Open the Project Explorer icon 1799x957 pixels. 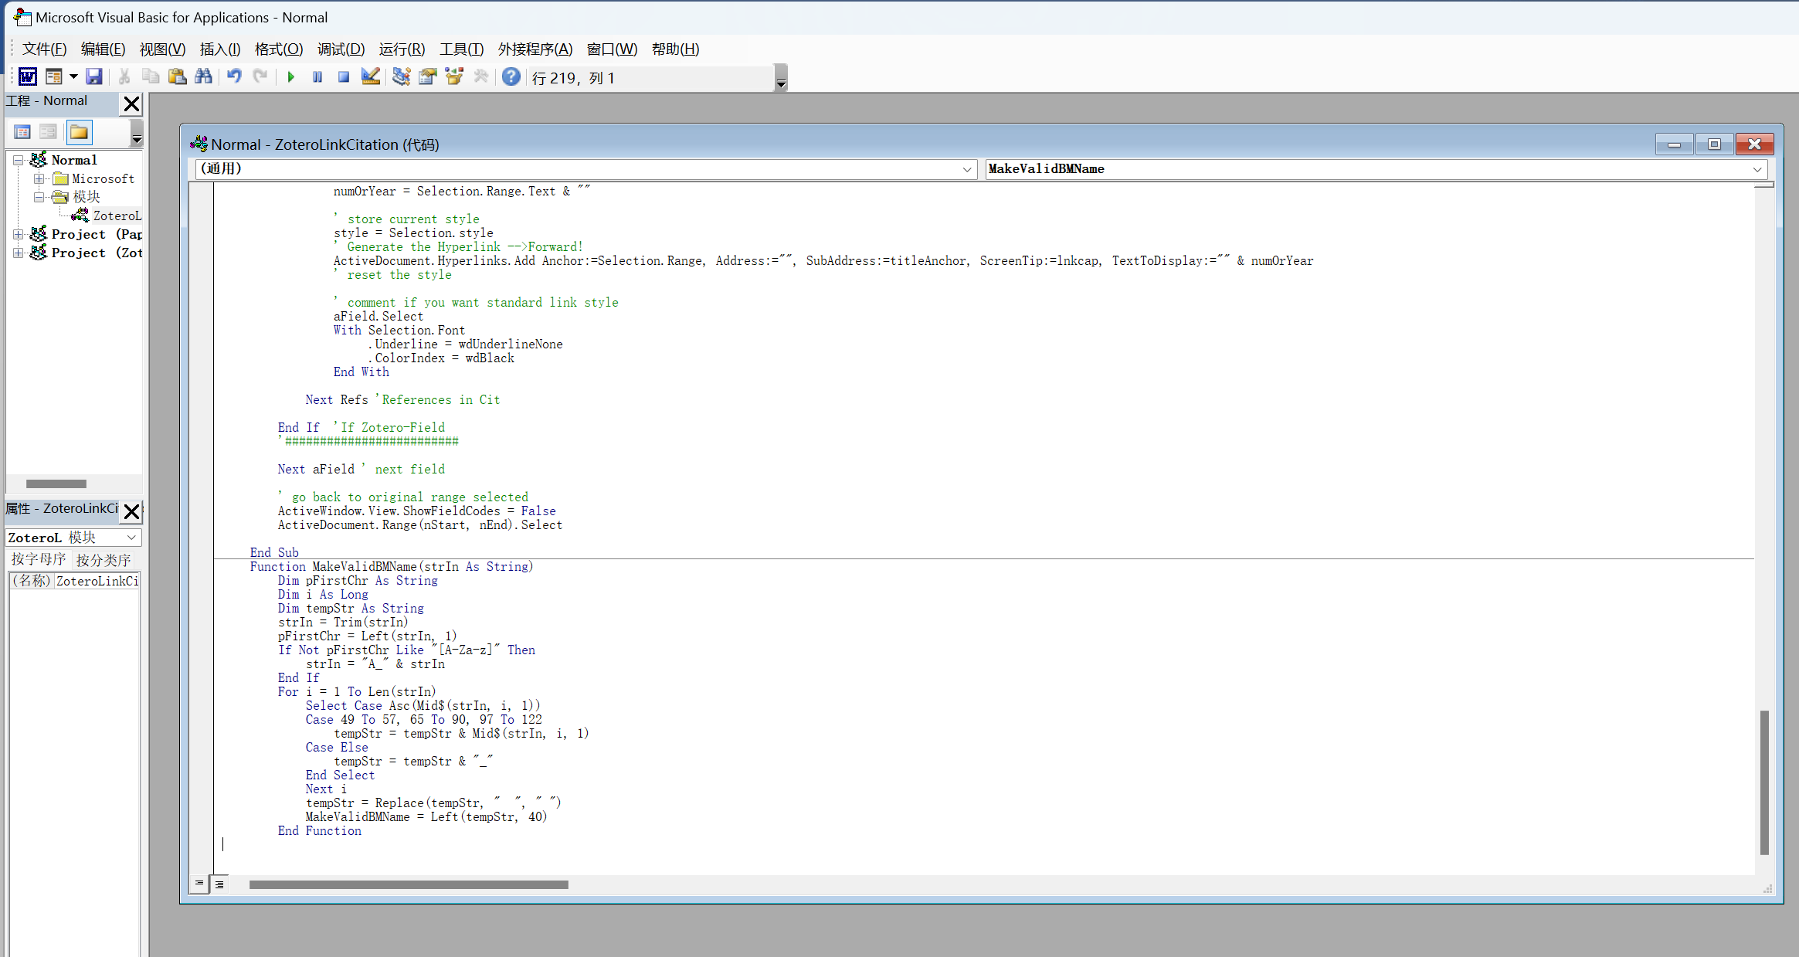tap(401, 76)
